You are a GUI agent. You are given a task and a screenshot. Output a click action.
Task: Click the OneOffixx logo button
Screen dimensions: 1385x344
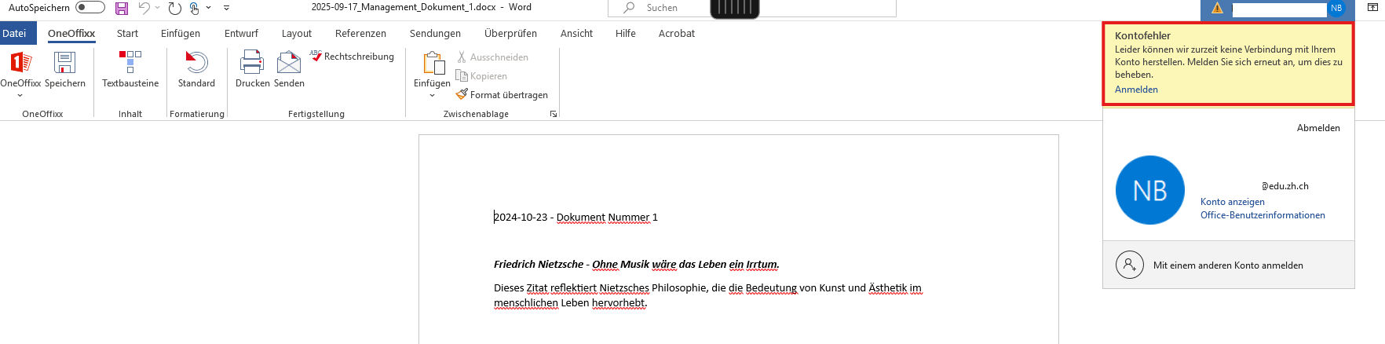click(20, 63)
